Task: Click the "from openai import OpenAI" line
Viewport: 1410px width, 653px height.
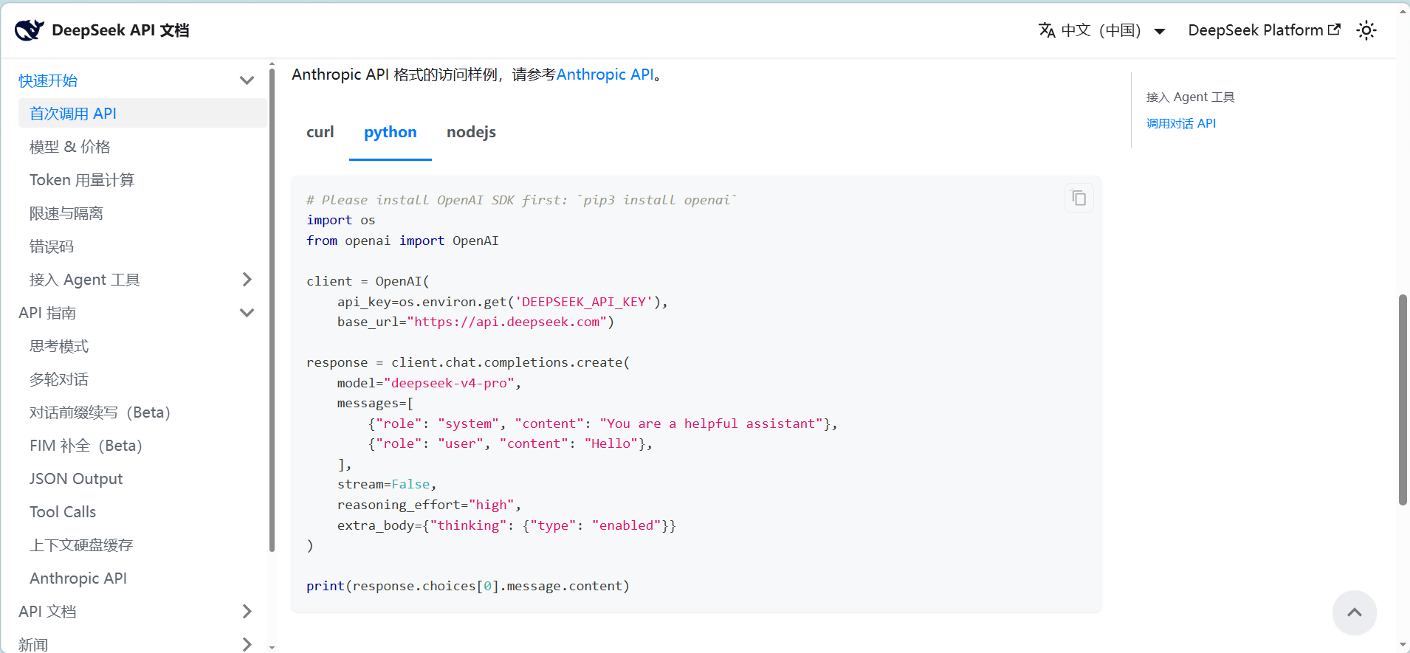Action: [402, 241]
